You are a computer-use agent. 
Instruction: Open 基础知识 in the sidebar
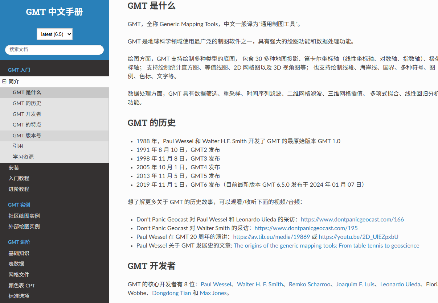pyautogui.click(x=54, y=253)
